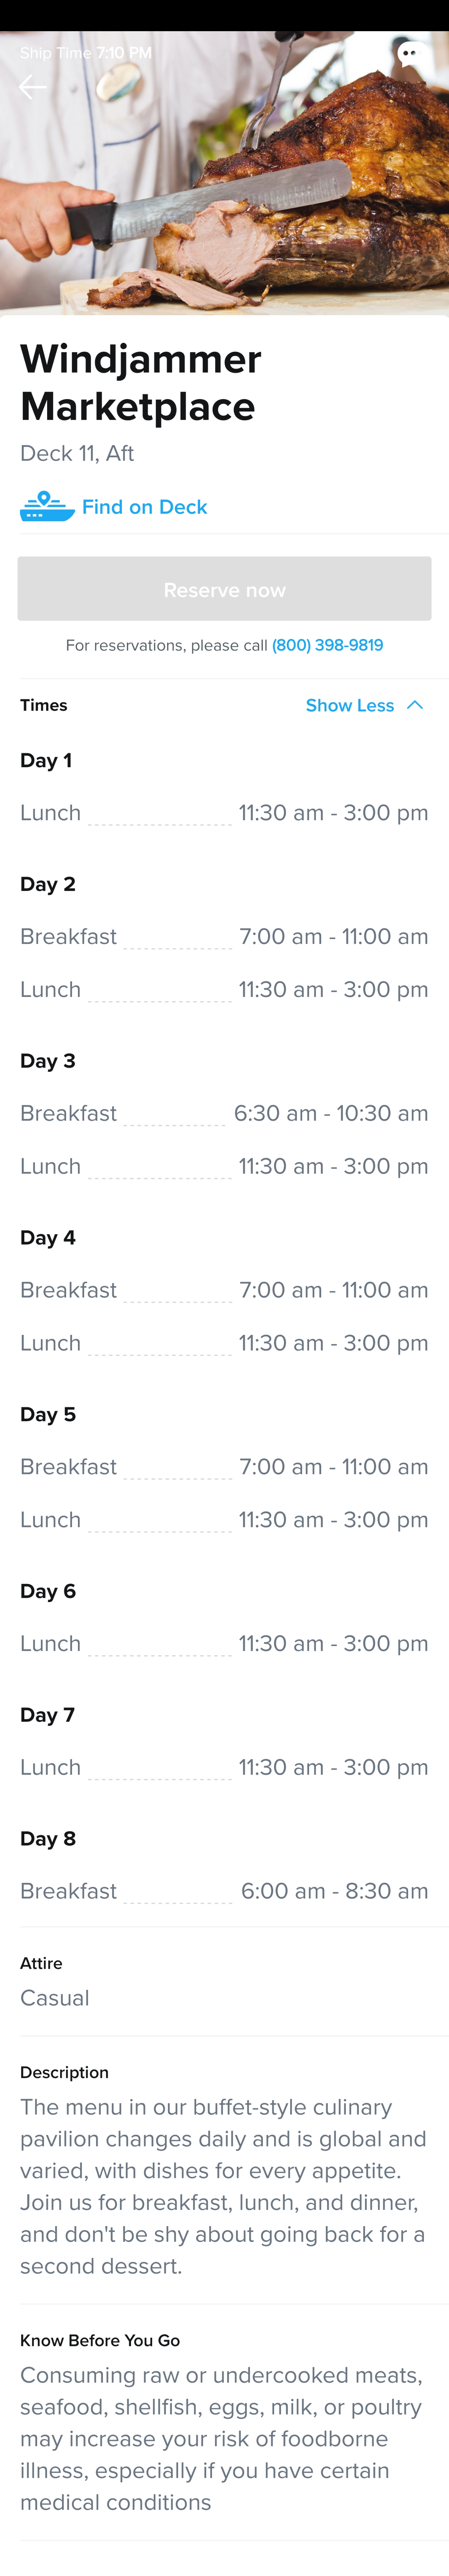449x2576 pixels.
Task: Tap the back arrow icon
Action: [x=32, y=88]
